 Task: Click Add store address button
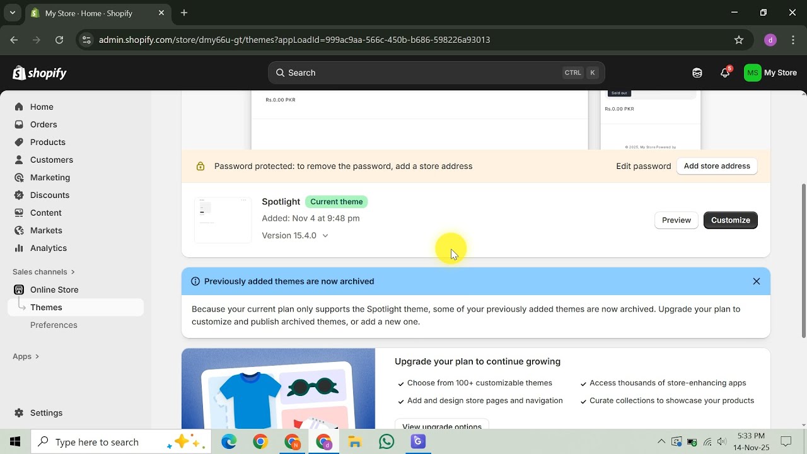(717, 166)
